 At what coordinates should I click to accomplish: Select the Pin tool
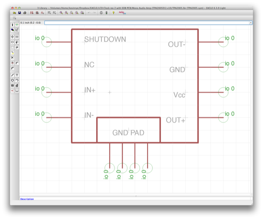pyautogui.click(x=12, y=91)
